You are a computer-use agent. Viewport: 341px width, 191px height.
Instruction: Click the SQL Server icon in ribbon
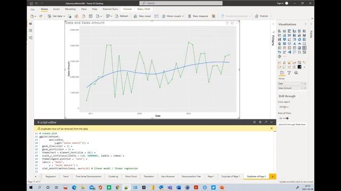click(x=84, y=16)
